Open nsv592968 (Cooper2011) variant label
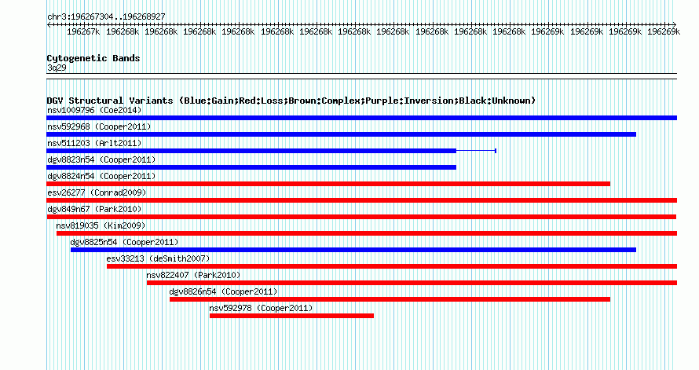The height and width of the screenshot is (370, 699). pos(99,126)
